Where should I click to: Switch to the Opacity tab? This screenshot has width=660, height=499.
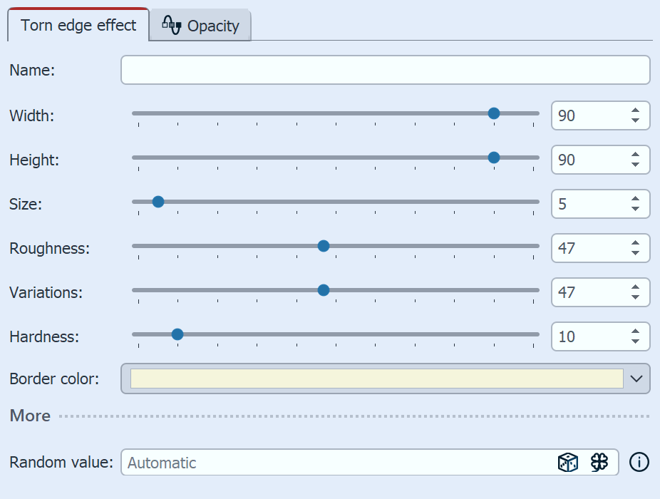point(212,26)
